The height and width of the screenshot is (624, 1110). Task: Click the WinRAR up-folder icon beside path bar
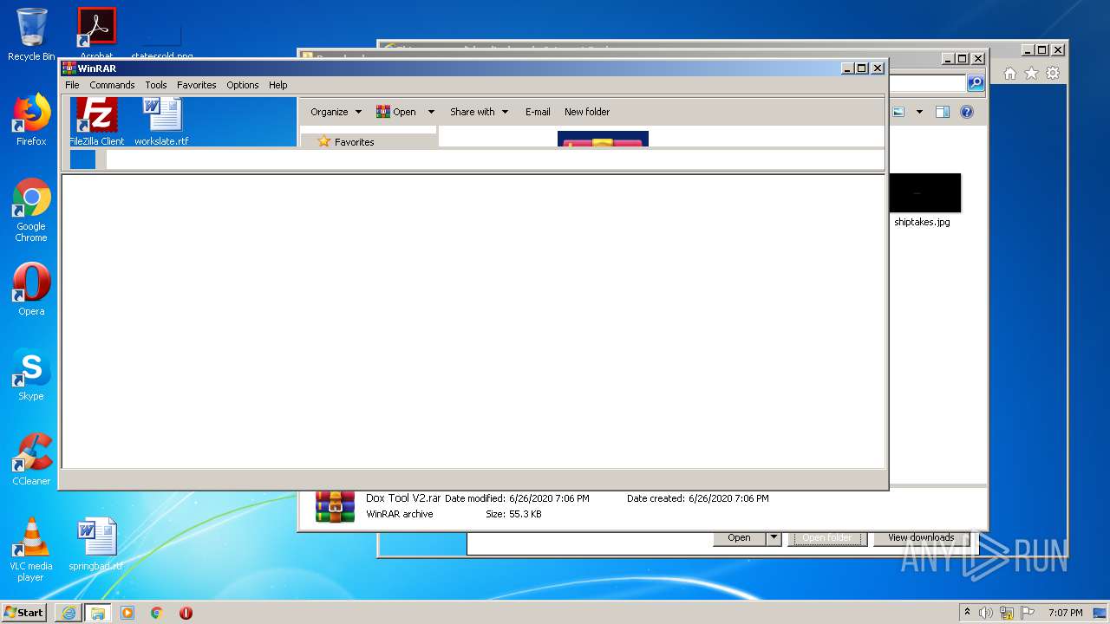click(x=82, y=159)
